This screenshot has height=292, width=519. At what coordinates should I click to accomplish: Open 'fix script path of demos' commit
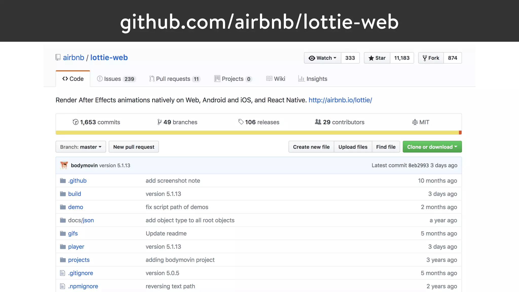(177, 207)
